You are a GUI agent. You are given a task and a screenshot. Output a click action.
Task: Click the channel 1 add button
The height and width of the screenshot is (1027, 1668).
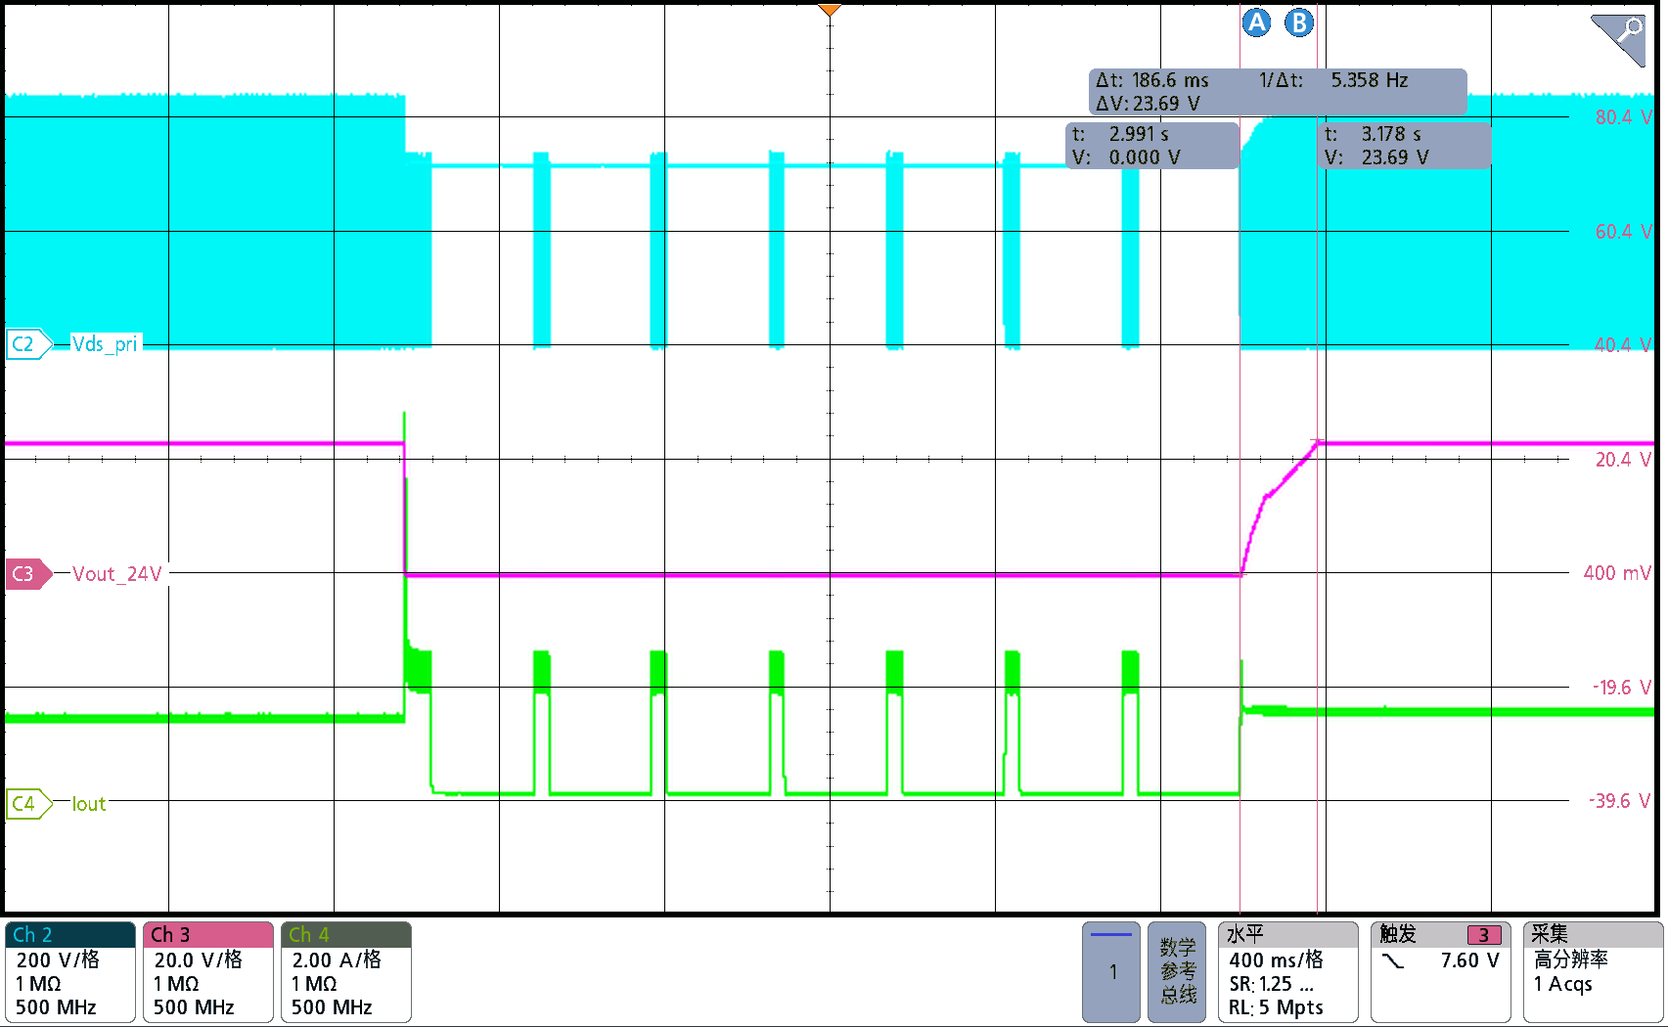coord(1111,972)
